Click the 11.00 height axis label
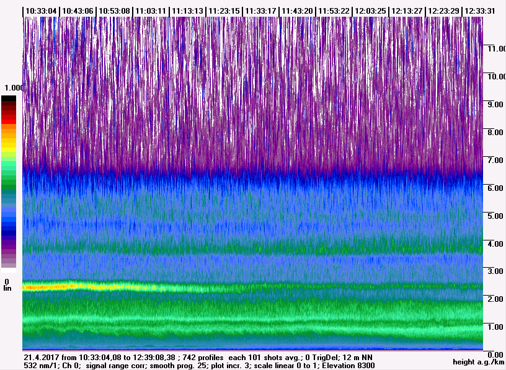 tap(496, 49)
